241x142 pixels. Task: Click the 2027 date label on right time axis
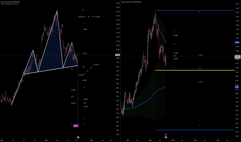pos(218,140)
